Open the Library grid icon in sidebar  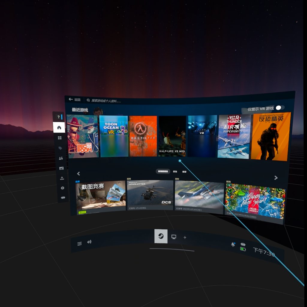tap(60, 138)
